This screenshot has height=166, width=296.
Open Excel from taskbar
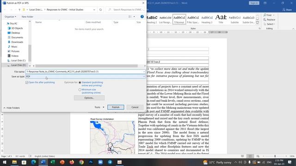pyautogui.click(x=53, y=162)
